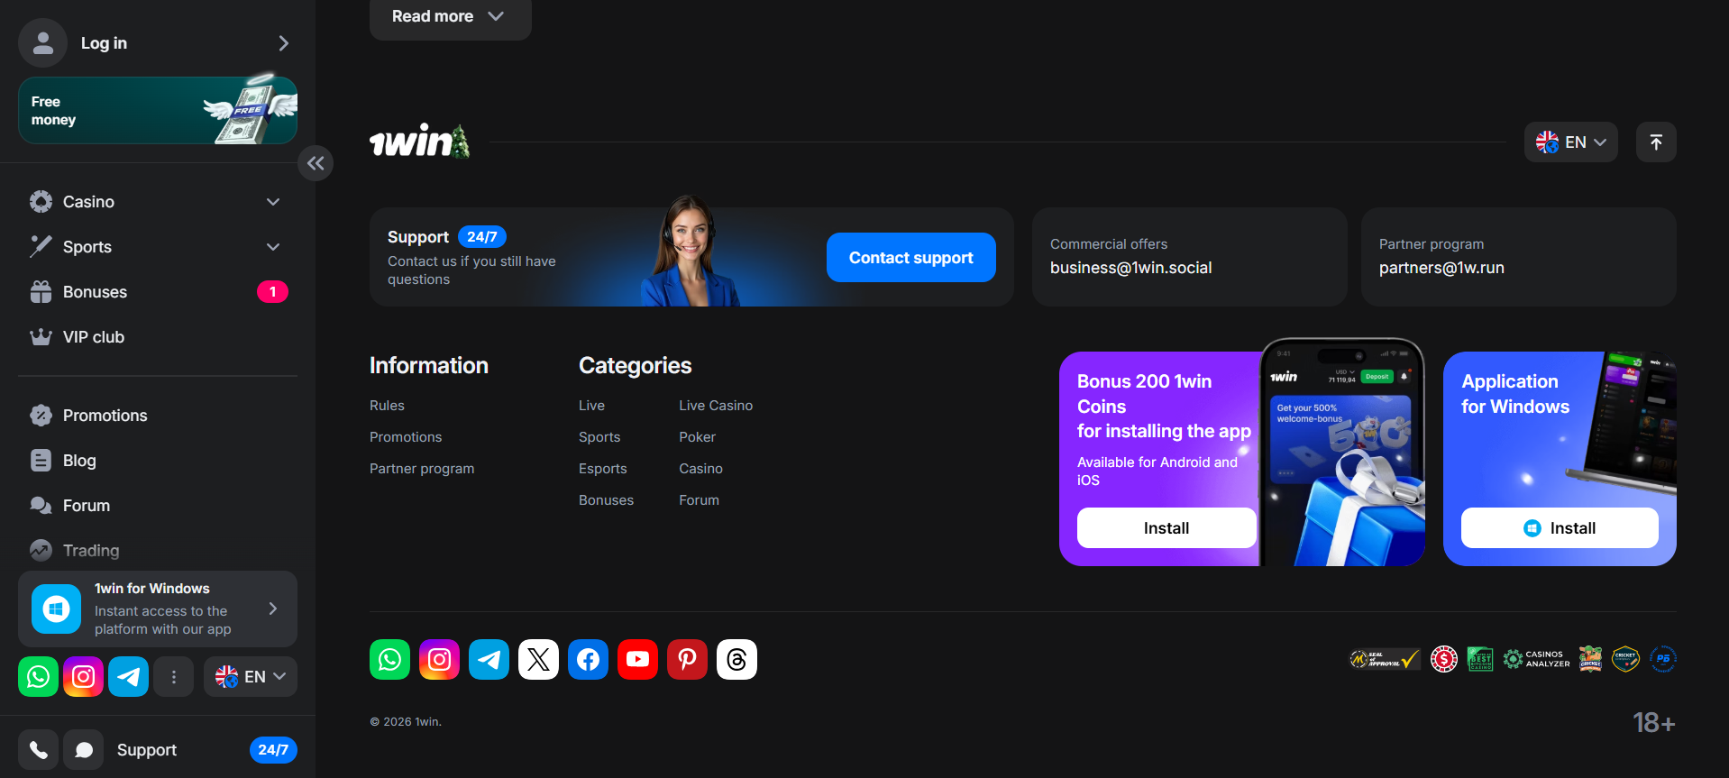
Task: Open the Live Casino category link
Action: click(x=715, y=406)
